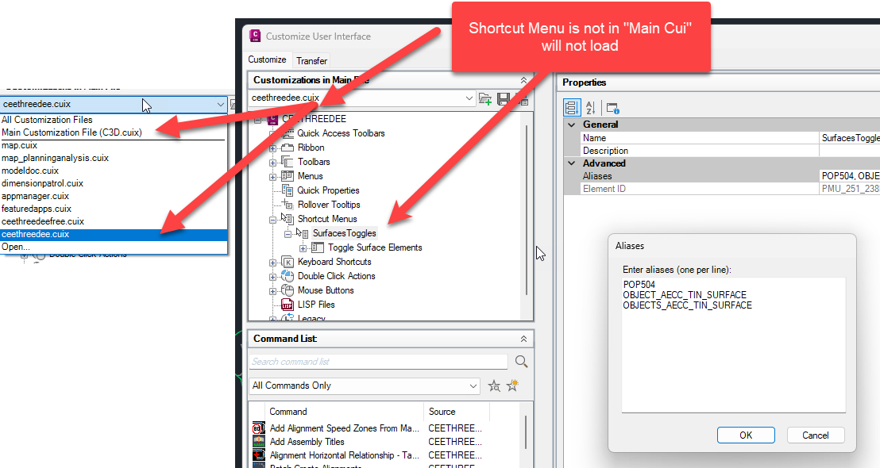This screenshot has height=468, width=880.
Task: Select appmanager.cuix in the dropdown list
Action: pos(114,196)
